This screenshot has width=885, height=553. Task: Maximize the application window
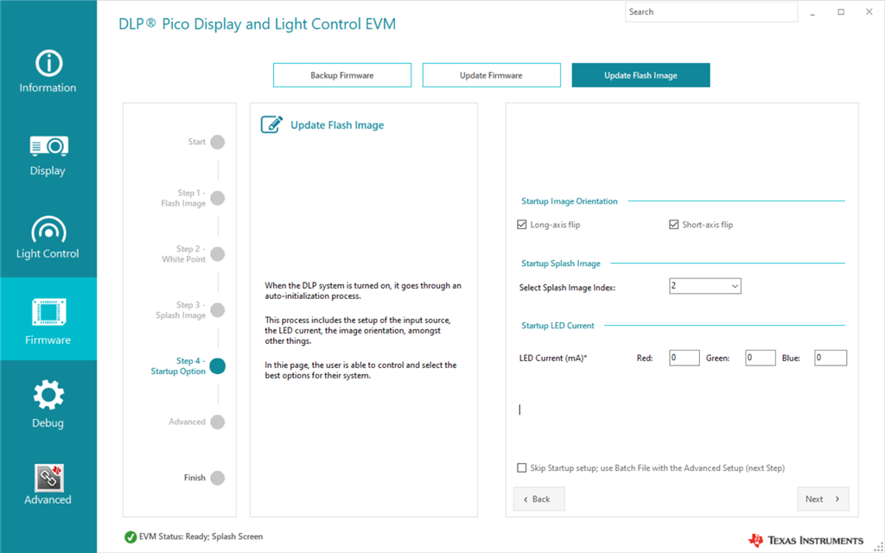click(841, 12)
